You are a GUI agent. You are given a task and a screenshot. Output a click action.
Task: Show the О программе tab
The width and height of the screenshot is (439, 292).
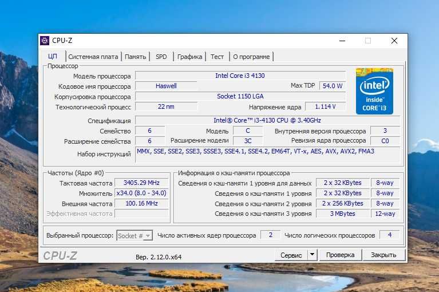(251, 57)
